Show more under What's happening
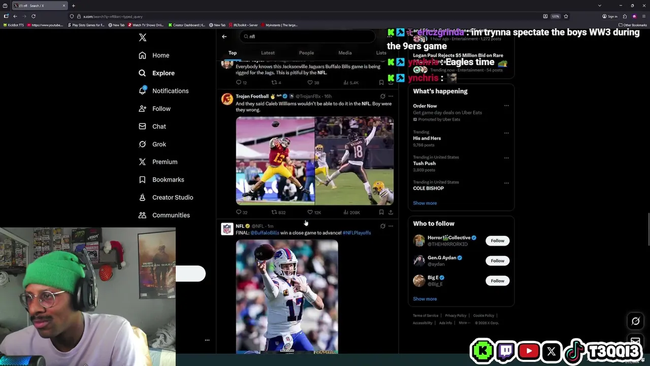 [x=425, y=203]
